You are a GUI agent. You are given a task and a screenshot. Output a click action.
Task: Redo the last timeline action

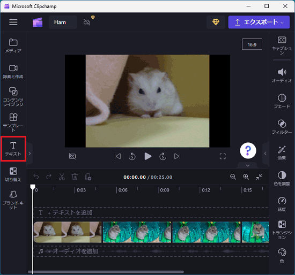(49, 177)
